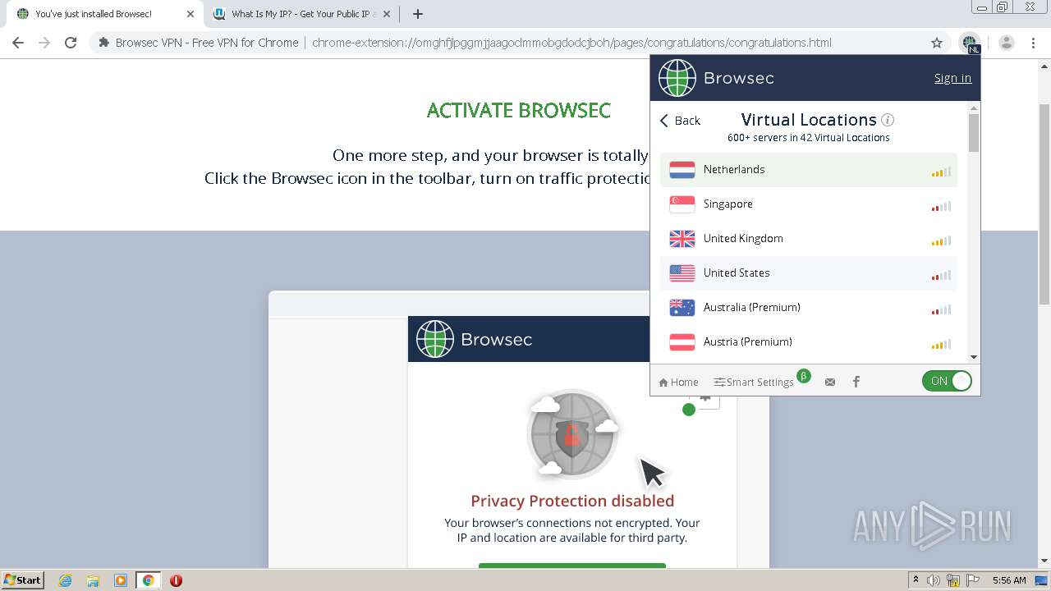Click the volume speaker tray icon

[x=934, y=580]
